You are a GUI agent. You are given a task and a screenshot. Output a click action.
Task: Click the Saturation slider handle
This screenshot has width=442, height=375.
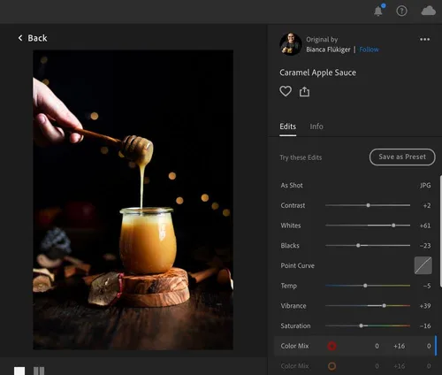tap(361, 325)
